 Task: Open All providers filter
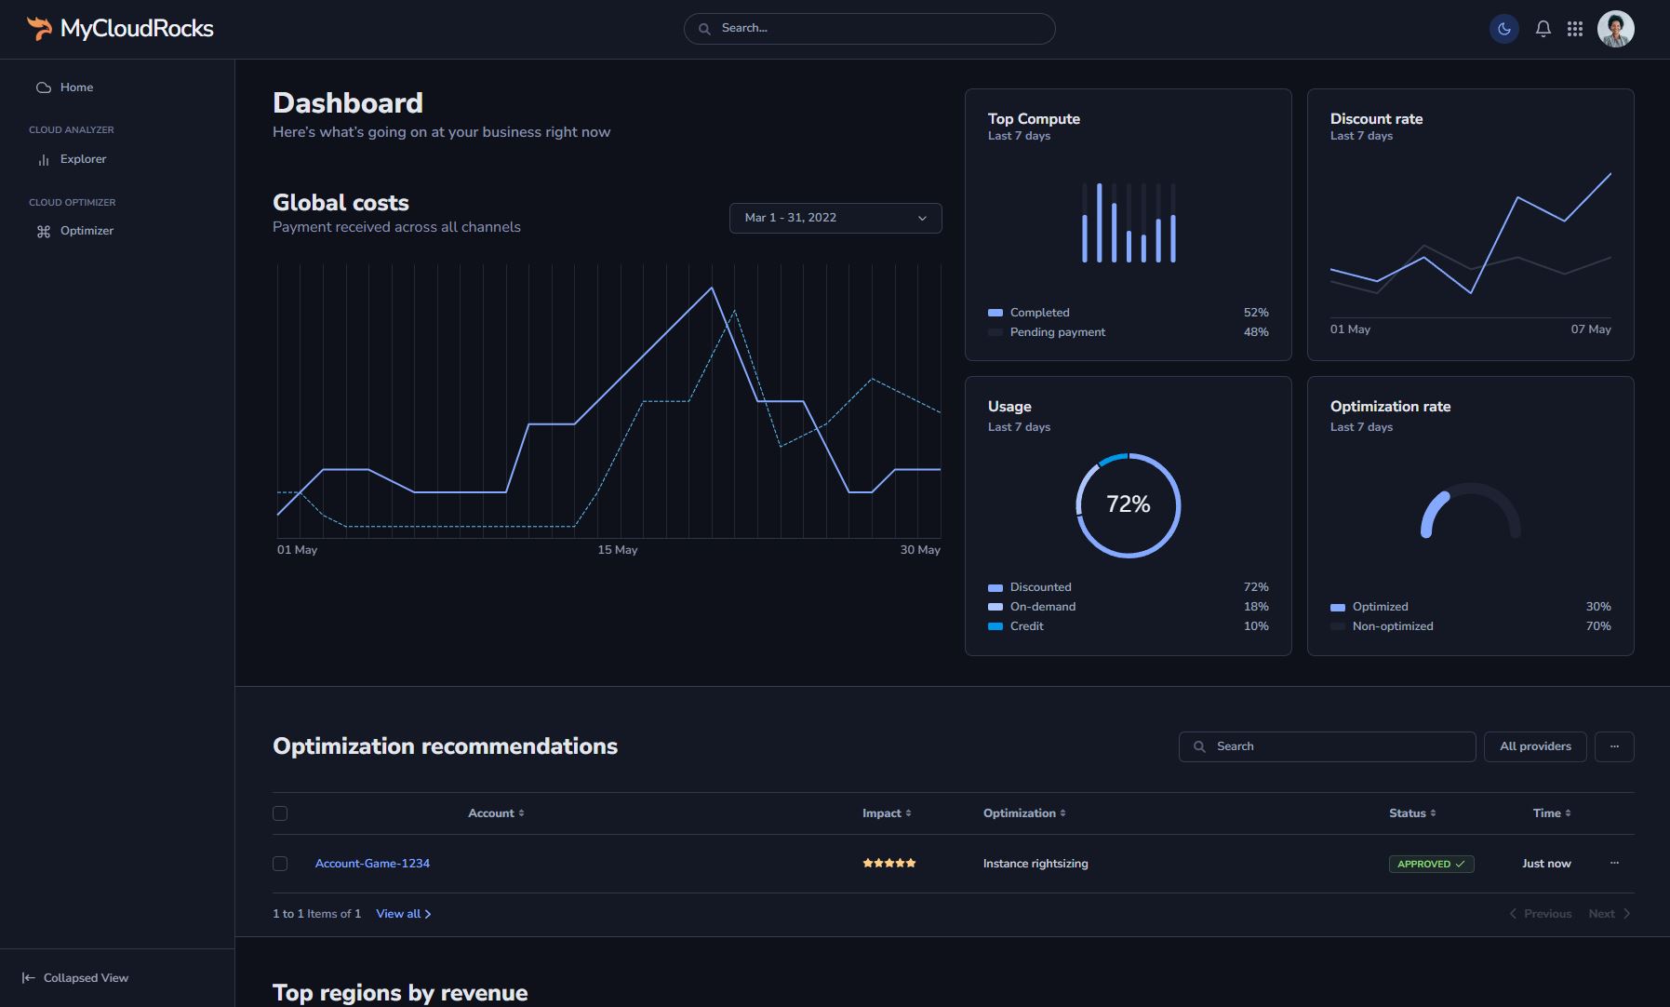[x=1535, y=746]
